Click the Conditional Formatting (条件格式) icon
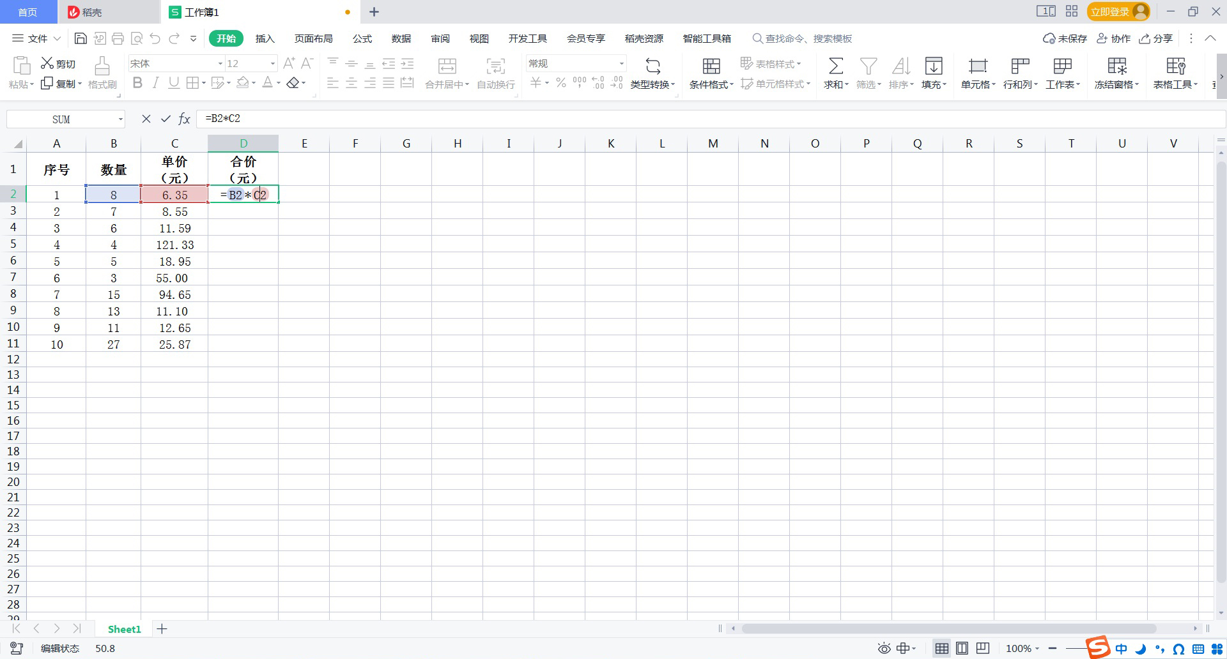Screen dimensions: 1227x659 (711, 66)
